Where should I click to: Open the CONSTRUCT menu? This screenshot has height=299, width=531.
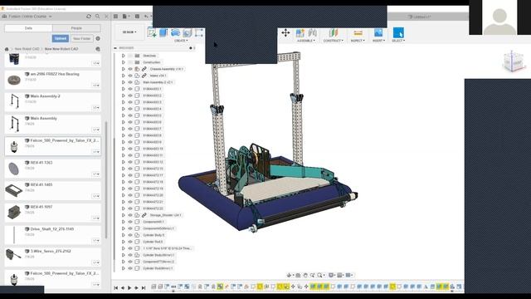334,41
